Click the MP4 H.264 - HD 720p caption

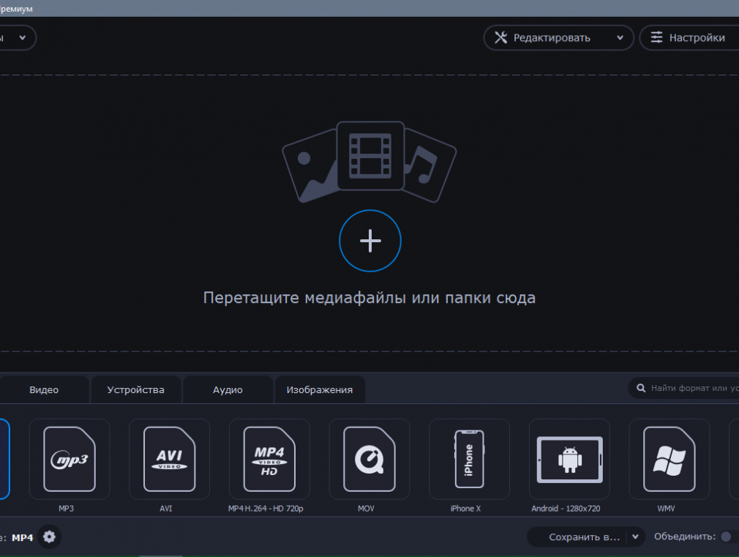(266, 509)
